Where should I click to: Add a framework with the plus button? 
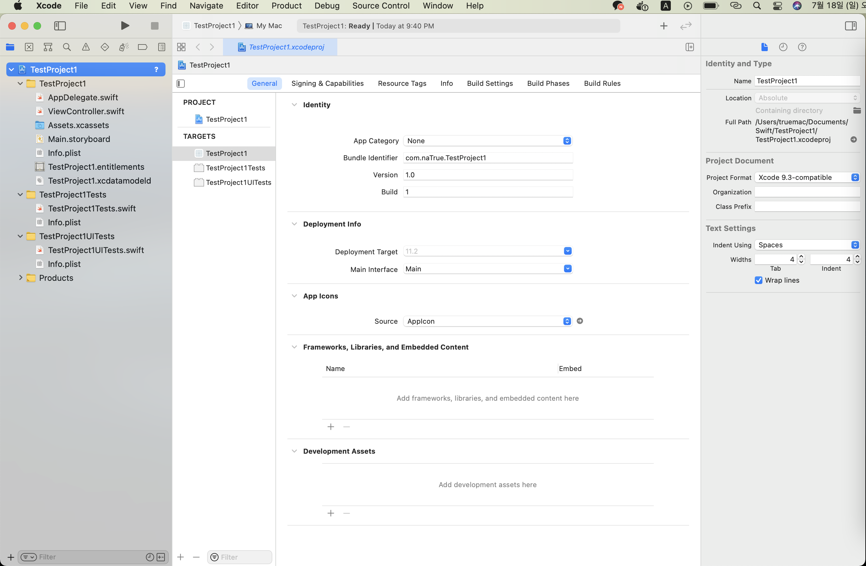(x=331, y=427)
